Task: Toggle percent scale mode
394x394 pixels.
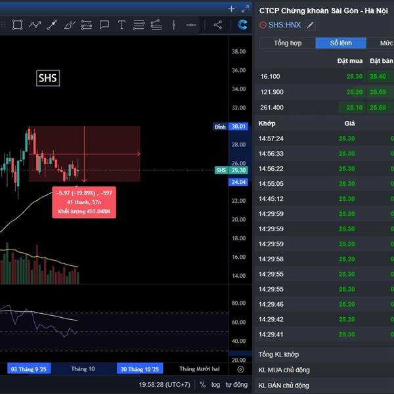Action: point(202,385)
